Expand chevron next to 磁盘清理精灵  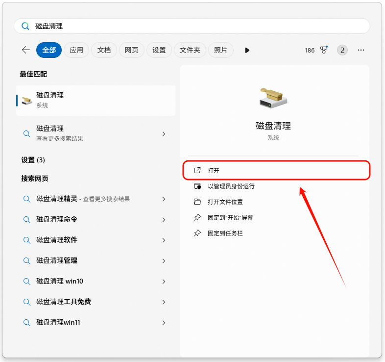[164, 199]
